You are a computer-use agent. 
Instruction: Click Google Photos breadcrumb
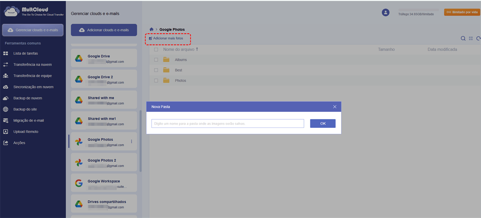tap(172, 29)
